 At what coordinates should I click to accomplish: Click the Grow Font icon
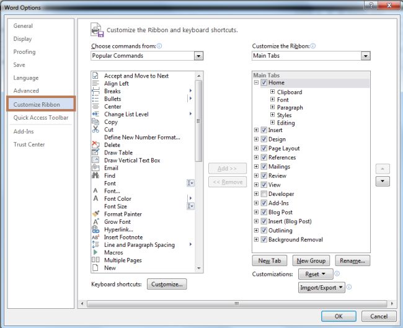tap(95, 221)
